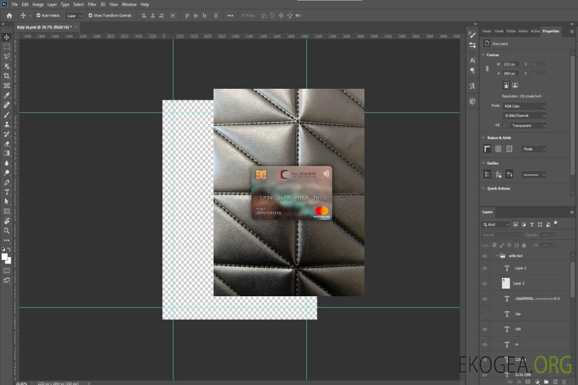Switch to the Swatches panel tab

pyautogui.click(x=486, y=31)
